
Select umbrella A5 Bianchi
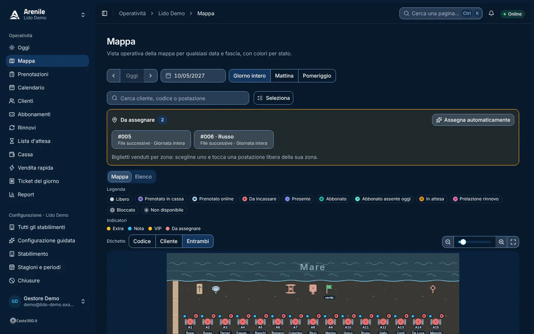(260, 322)
